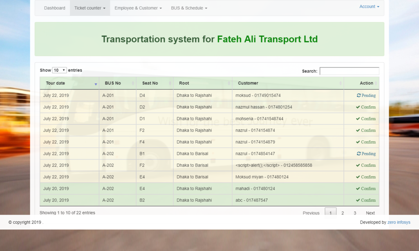419x251 pixels.
Task: Open the zero infosys developer link
Action: pos(399,222)
